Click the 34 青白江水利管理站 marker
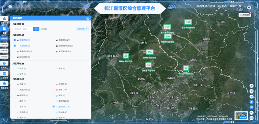The image size is (259, 124). (186, 68)
